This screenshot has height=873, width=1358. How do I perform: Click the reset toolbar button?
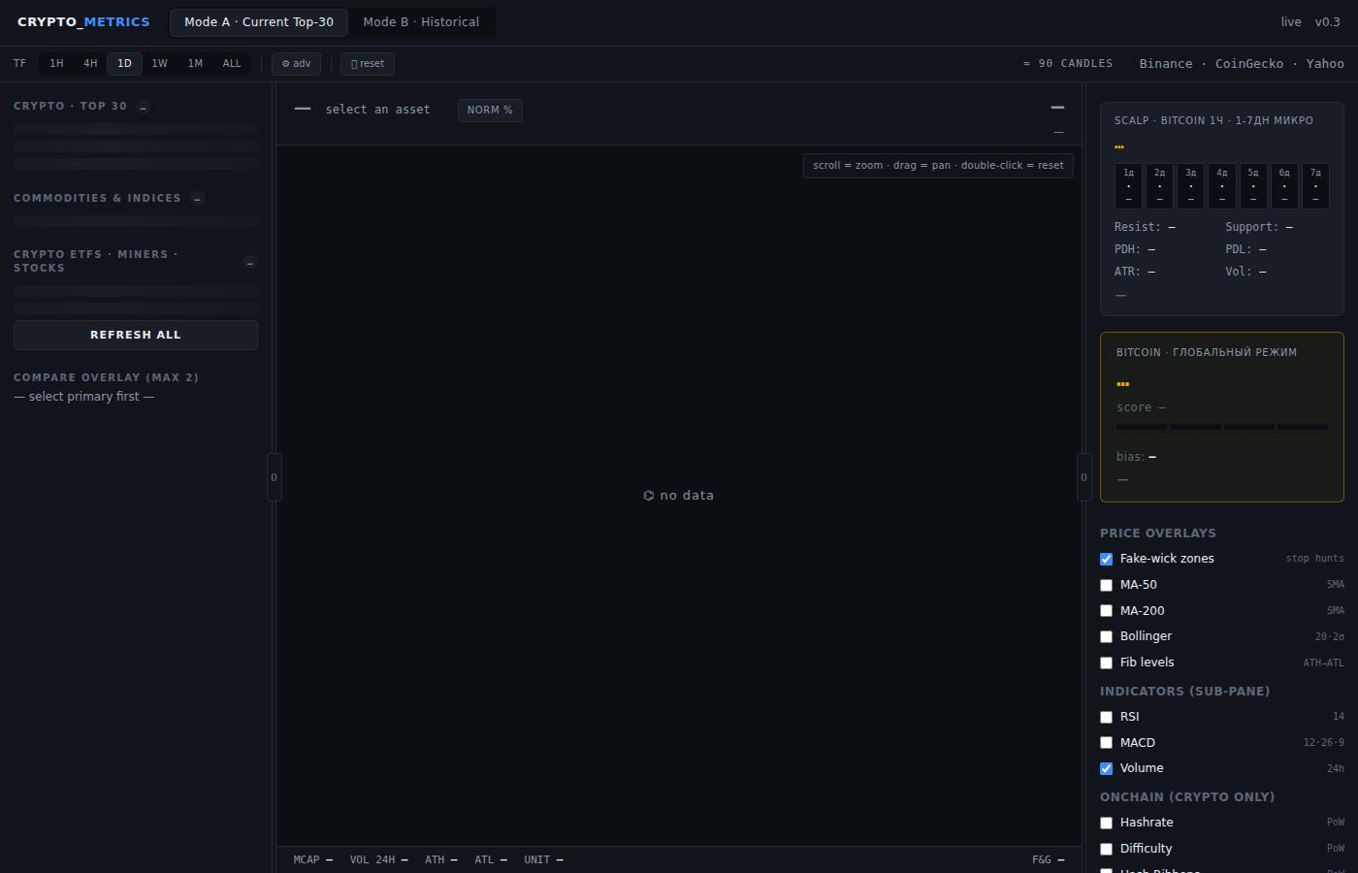[367, 64]
